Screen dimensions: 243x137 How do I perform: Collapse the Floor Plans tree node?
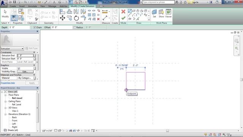pos(5,95)
